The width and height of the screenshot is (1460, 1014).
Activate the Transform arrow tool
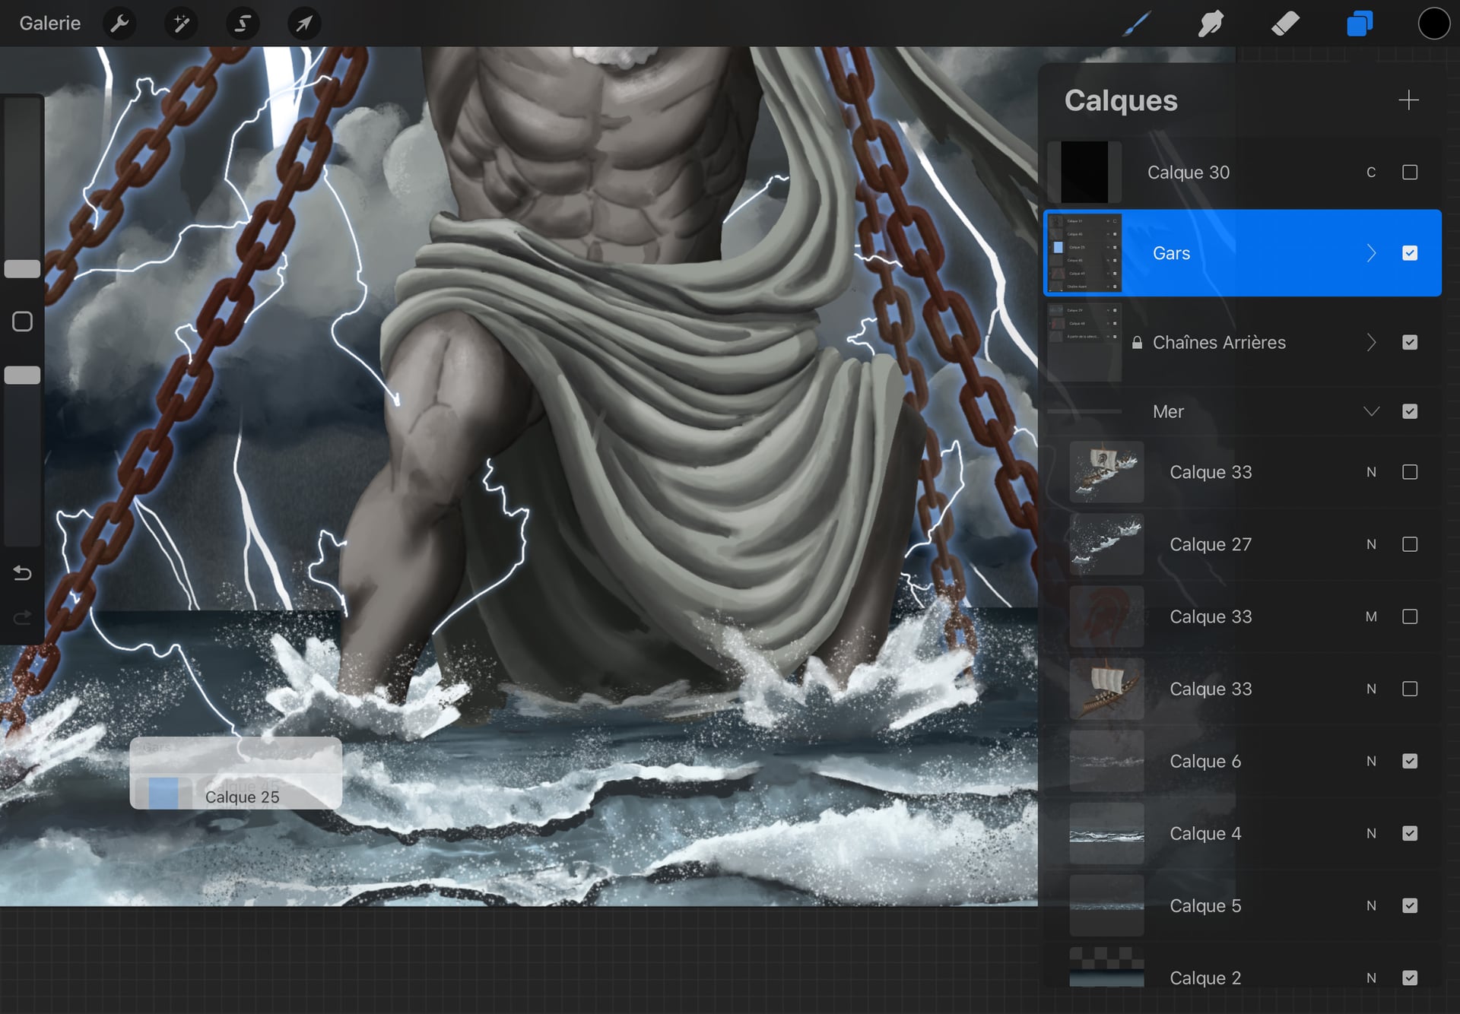(304, 24)
